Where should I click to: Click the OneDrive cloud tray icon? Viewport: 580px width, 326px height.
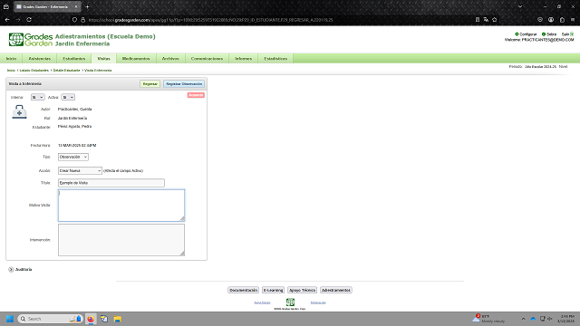pyautogui.click(x=533, y=319)
